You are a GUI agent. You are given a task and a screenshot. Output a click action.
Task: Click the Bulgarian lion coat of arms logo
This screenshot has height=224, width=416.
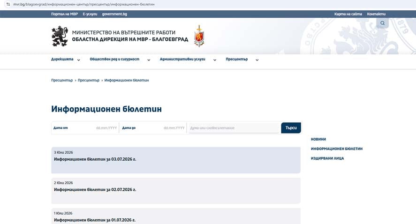click(x=60, y=36)
